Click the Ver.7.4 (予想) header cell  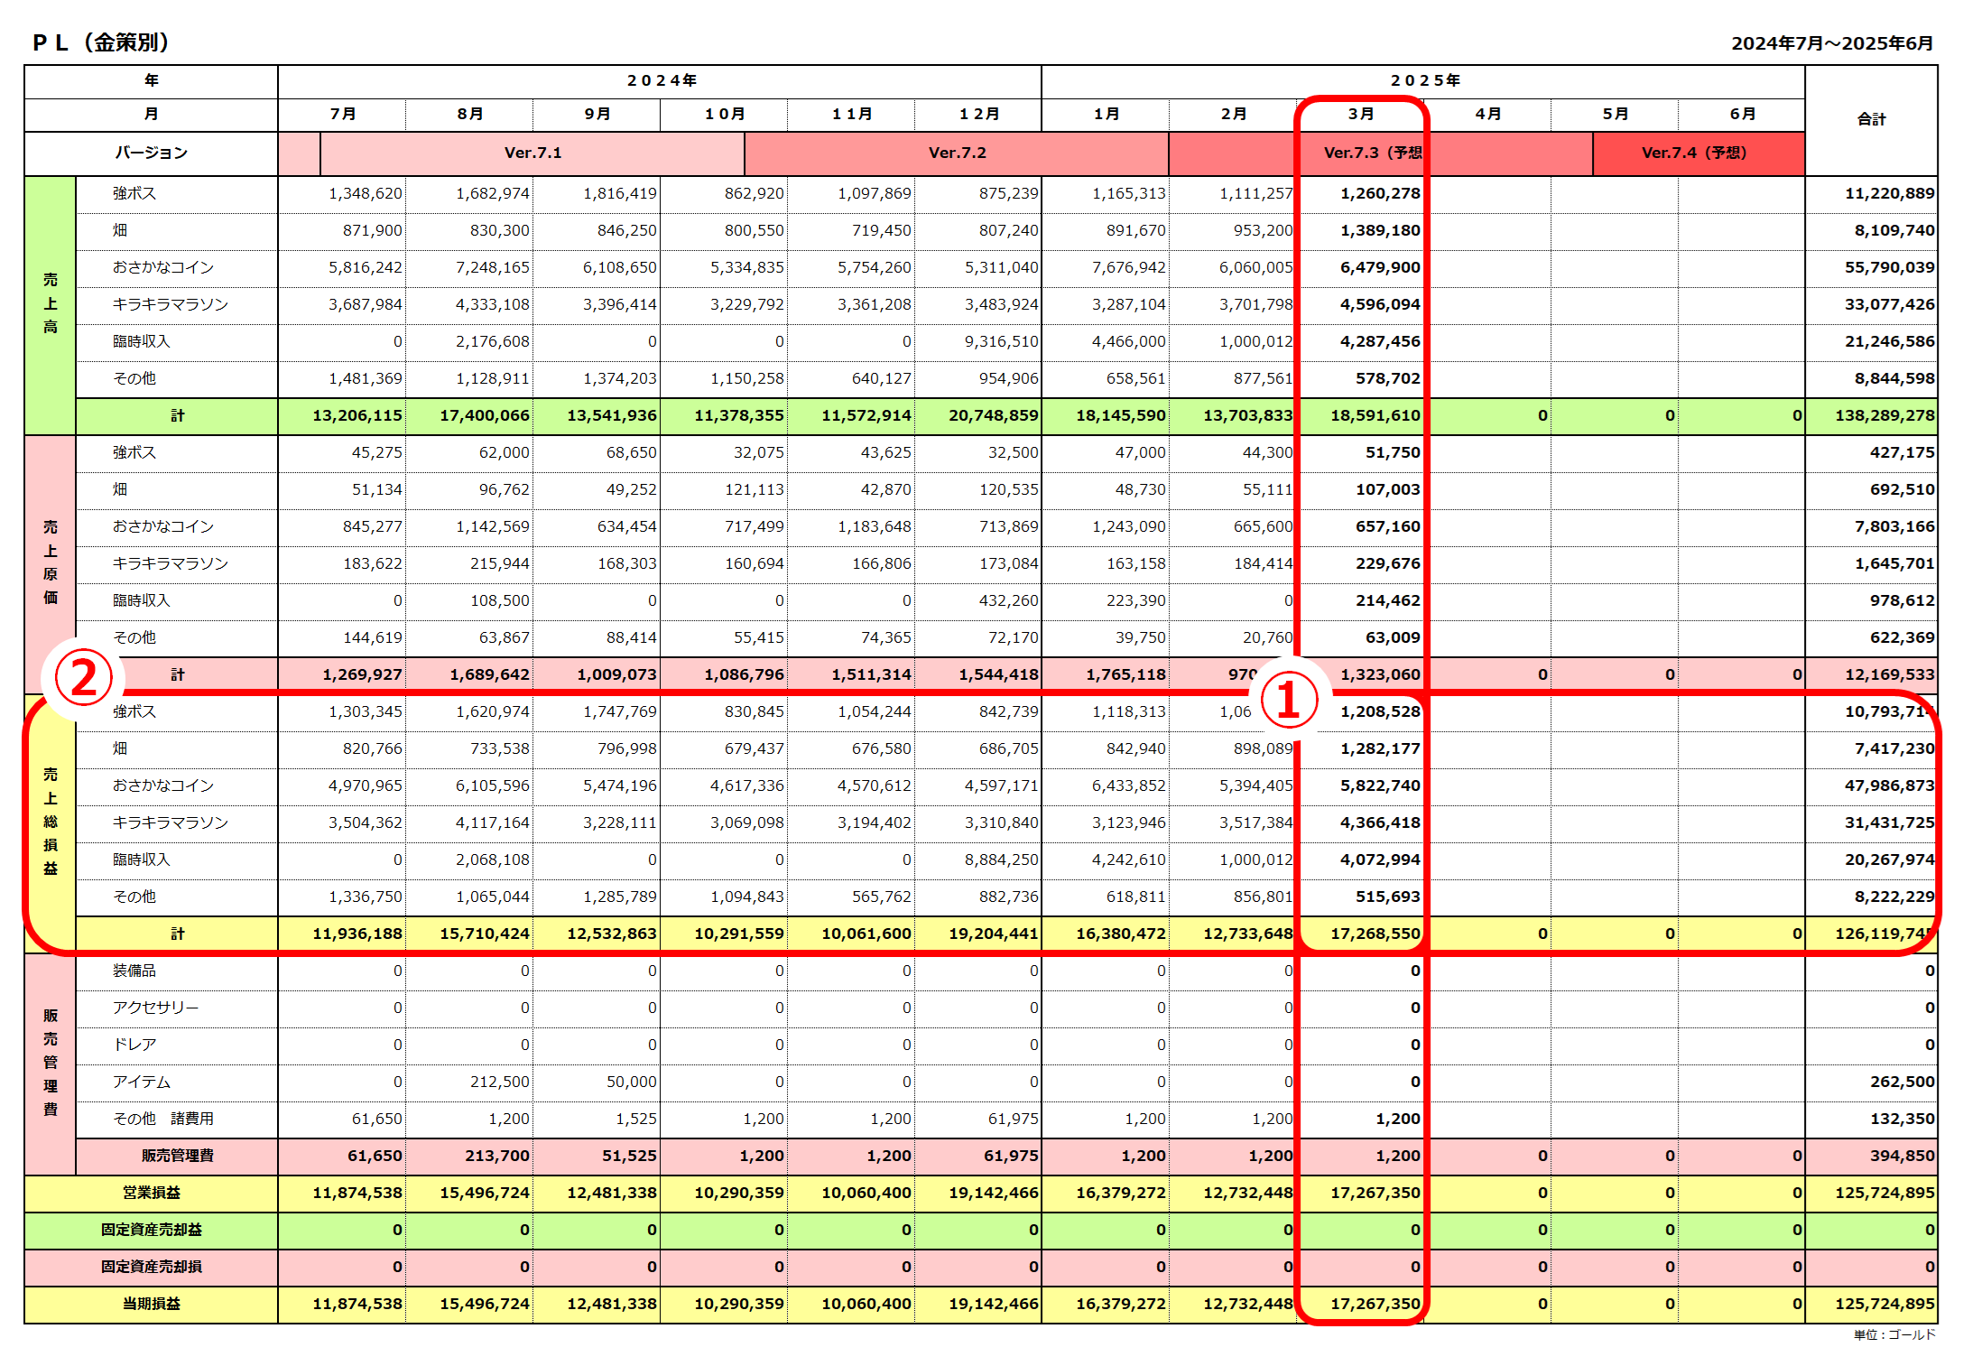point(1699,153)
